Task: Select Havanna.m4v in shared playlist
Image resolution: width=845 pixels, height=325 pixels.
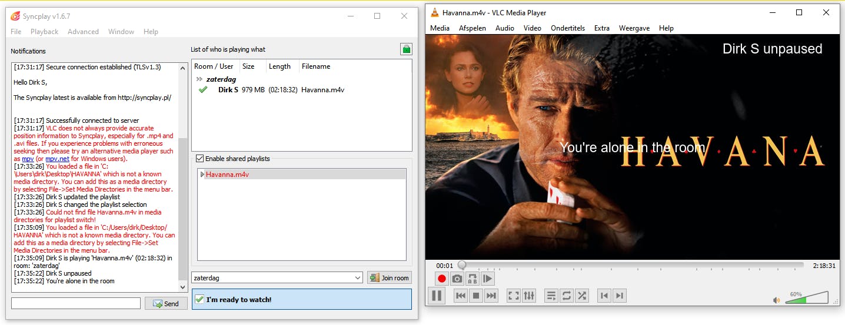Action: pyautogui.click(x=302, y=175)
